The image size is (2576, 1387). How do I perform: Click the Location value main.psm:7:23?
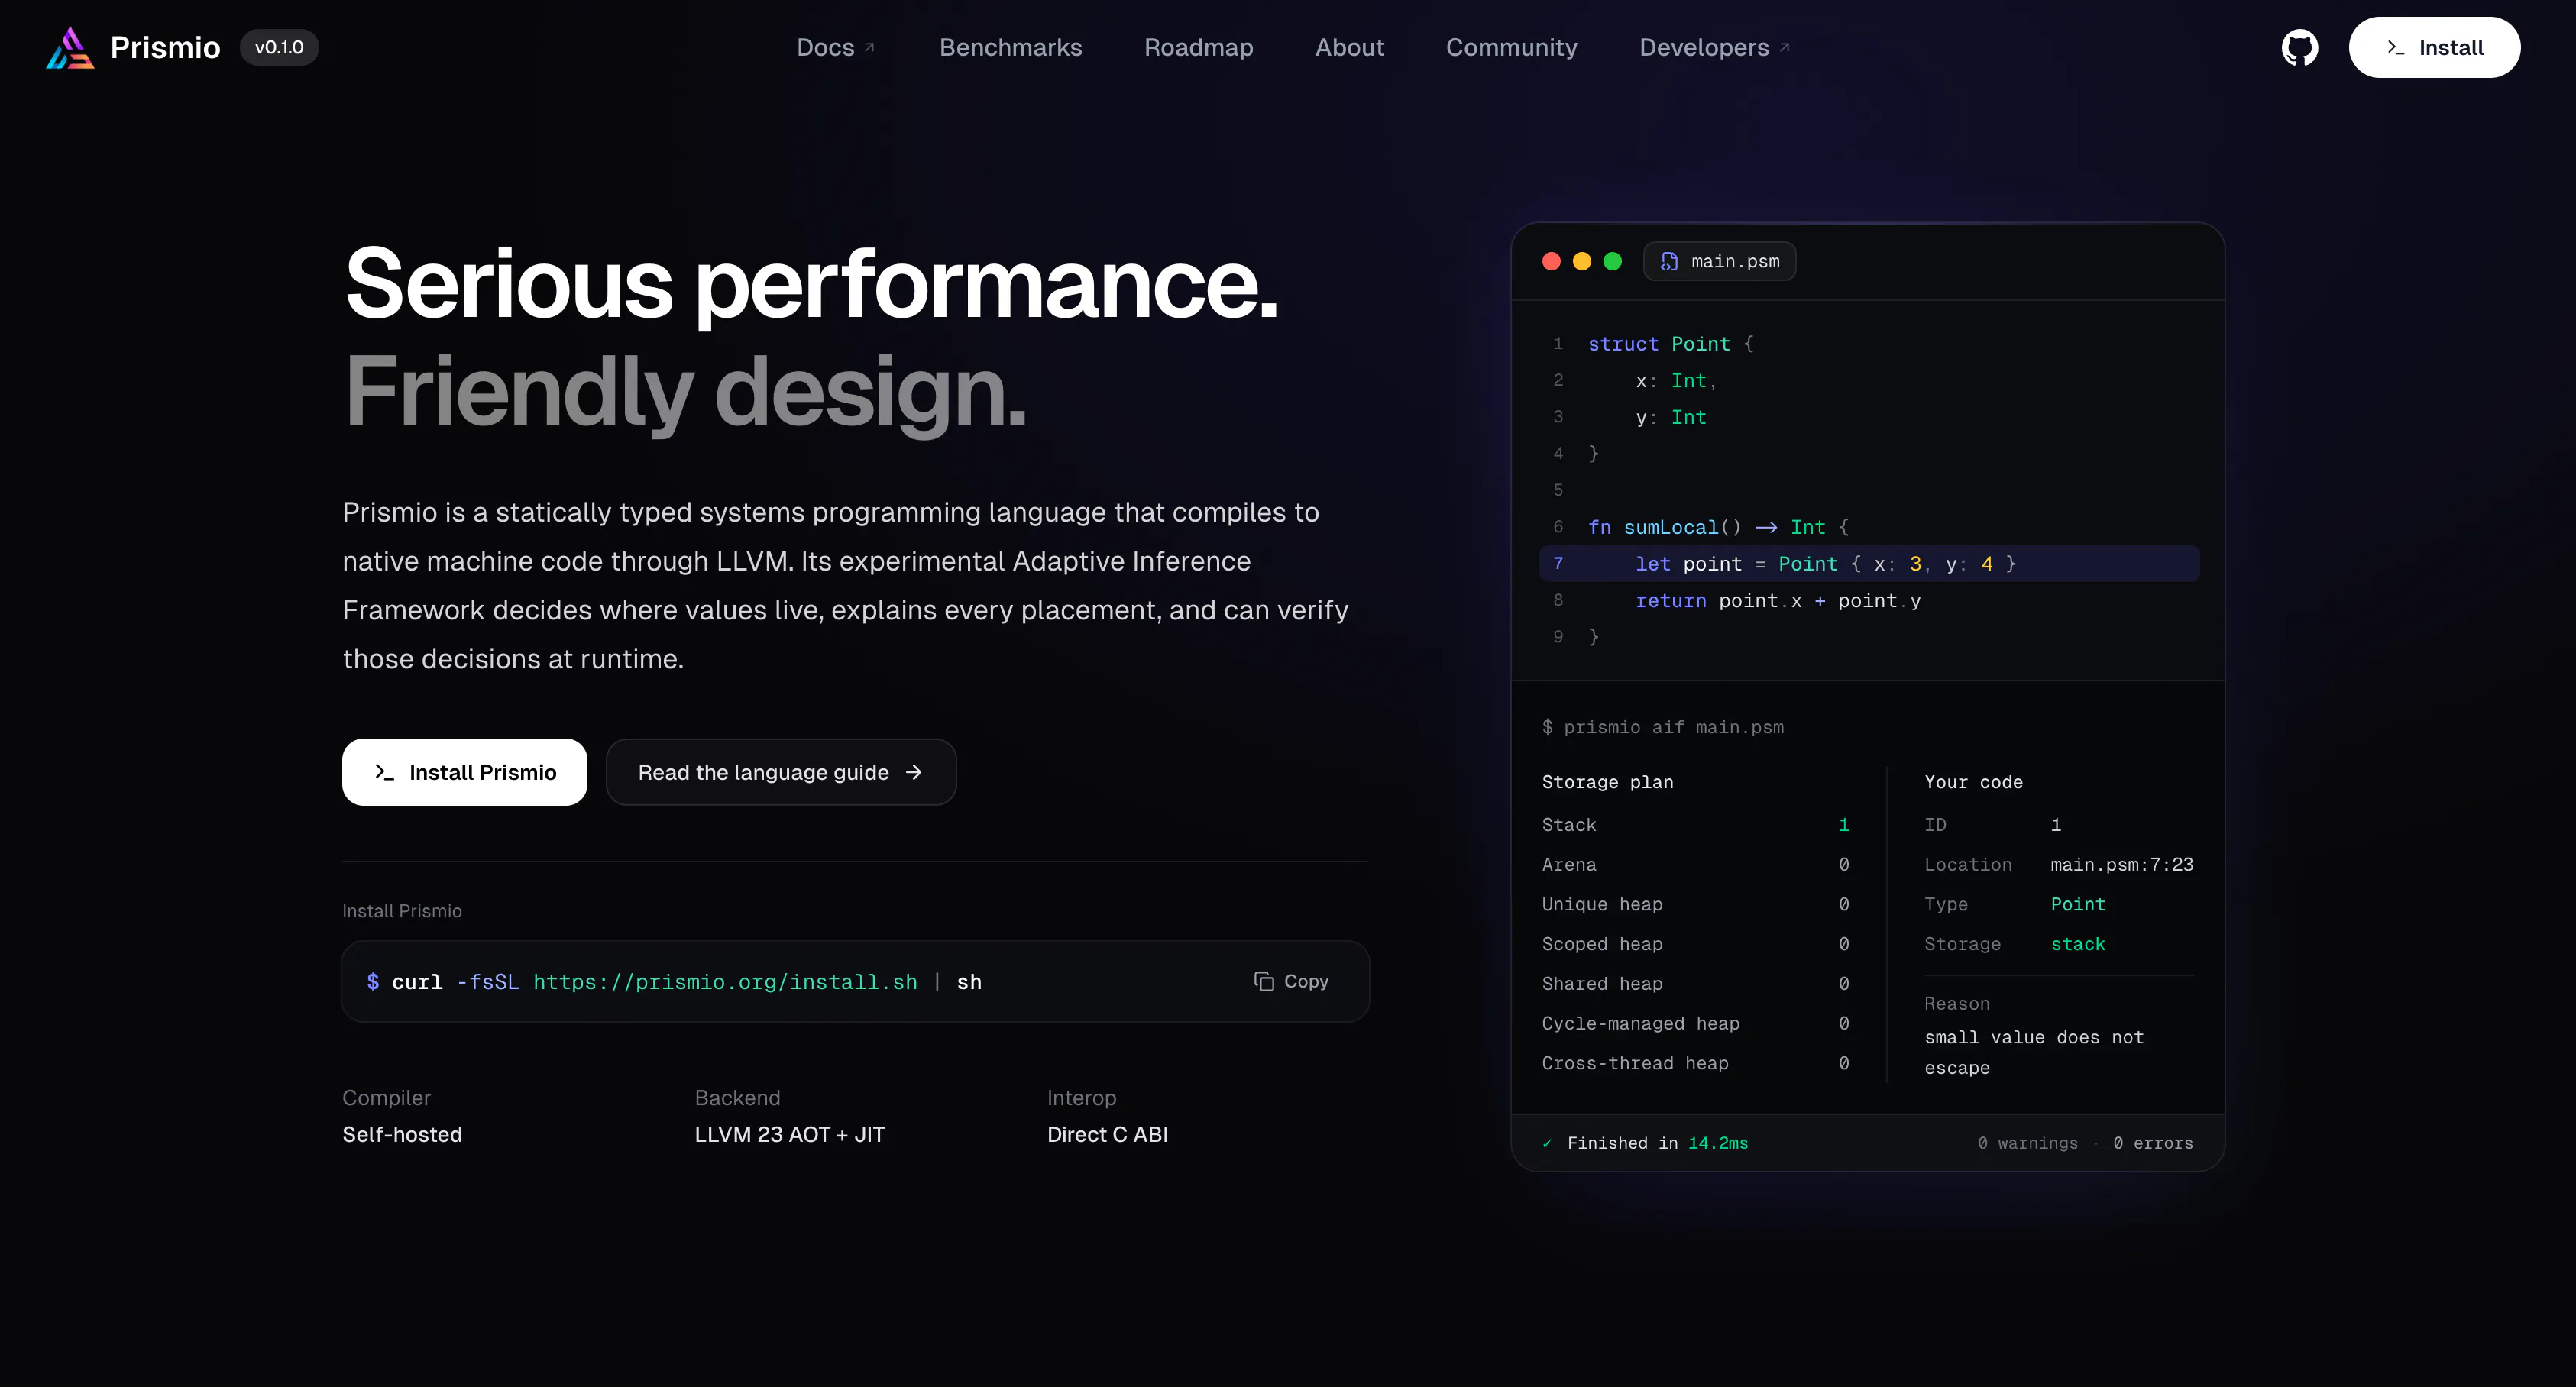click(2121, 865)
